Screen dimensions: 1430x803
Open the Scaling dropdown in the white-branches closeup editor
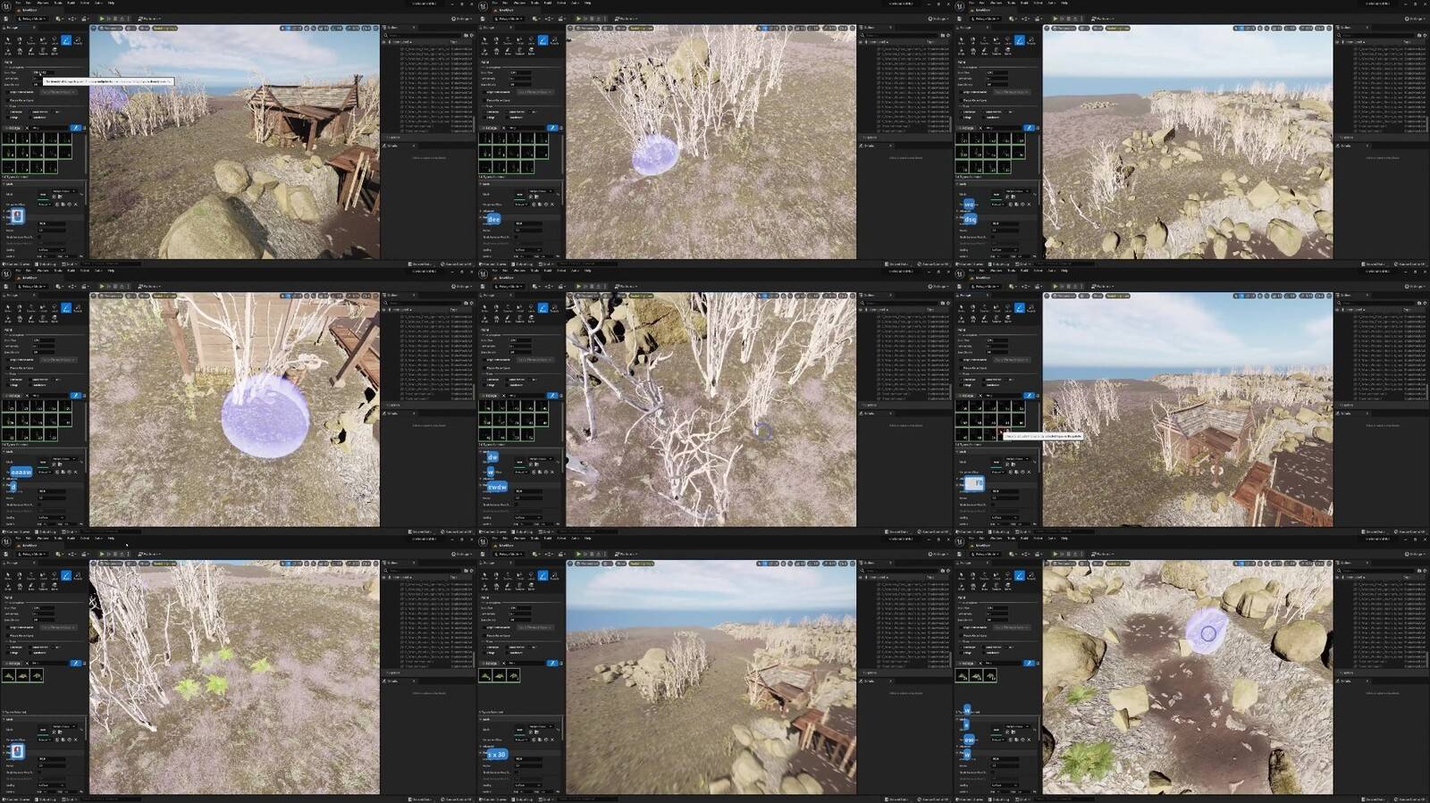[x=527, y=518]
